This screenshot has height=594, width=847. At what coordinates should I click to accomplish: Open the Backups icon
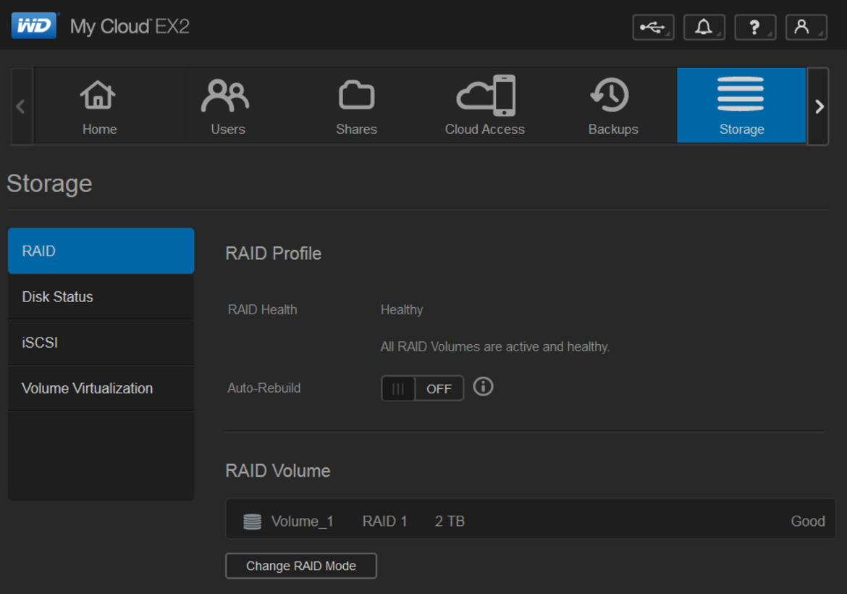pos(610,95)
